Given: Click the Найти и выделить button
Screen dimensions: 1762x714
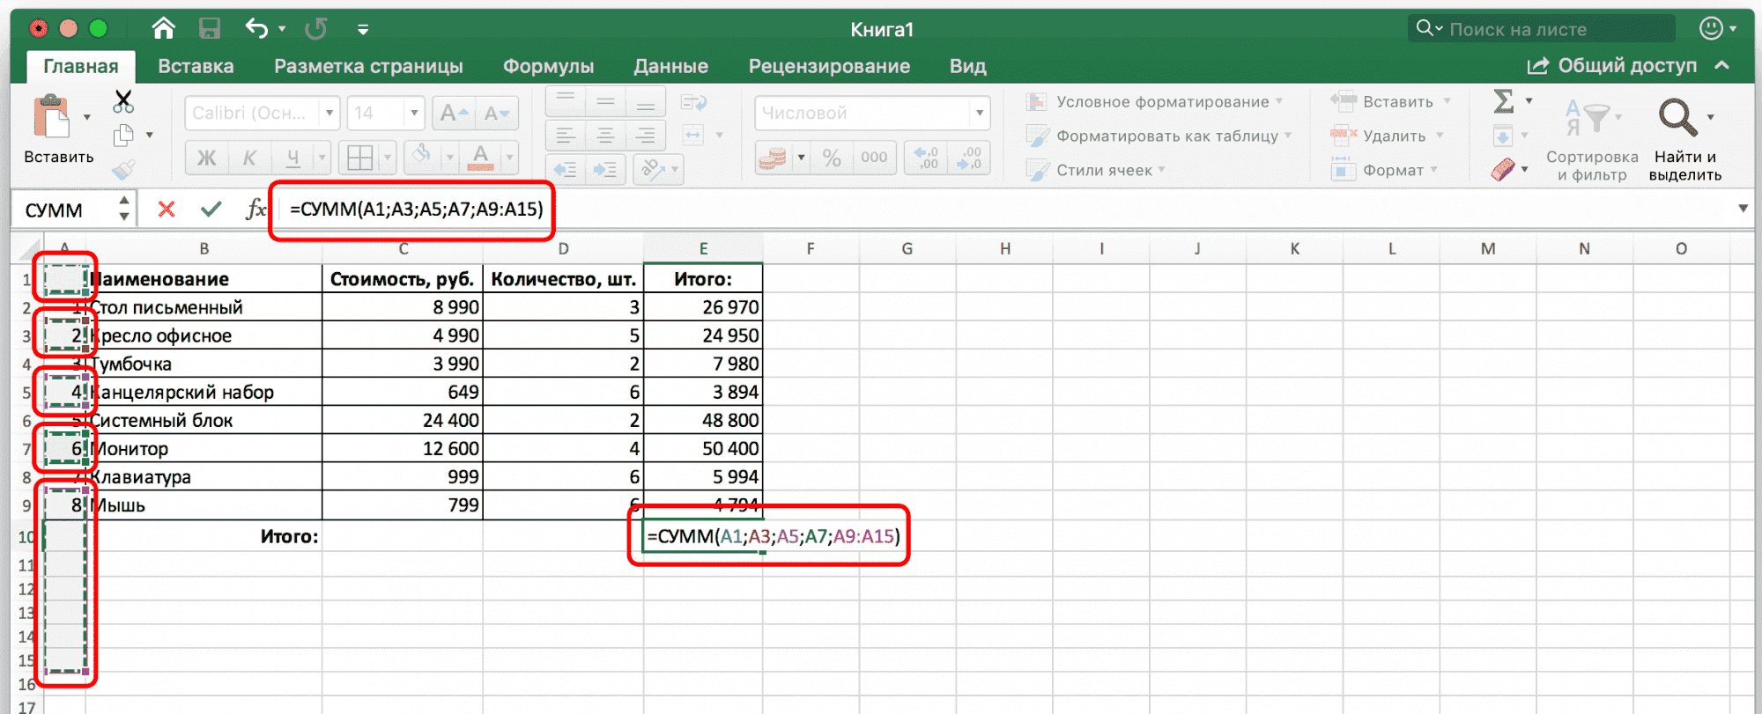Looking at the screenshot, I should 1684,139.
